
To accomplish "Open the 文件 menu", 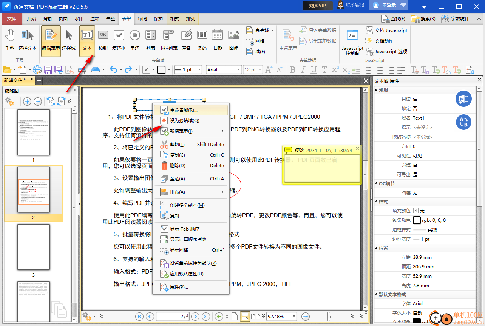I will 12,19.
